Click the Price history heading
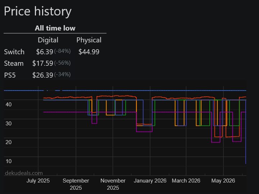Image resolution: width=259 pixels, height=194 pixels. (x=38, y=11)
